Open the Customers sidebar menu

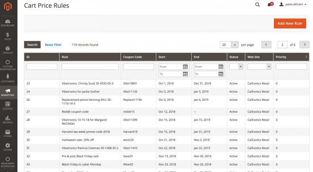[x=7, y=78]
